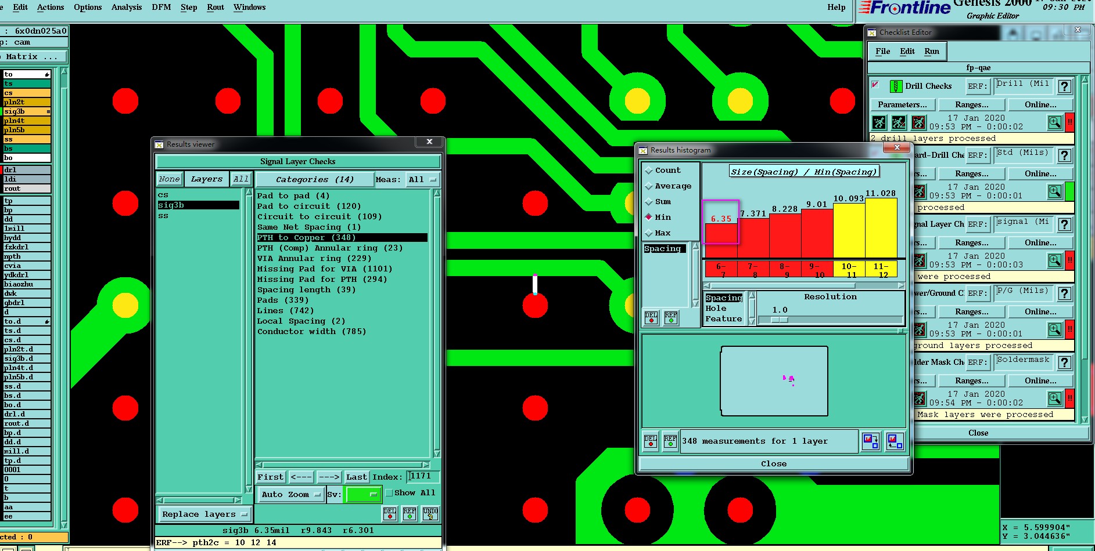Open the Analysis menu
The image size is (1095, 551).
tap(127, 8)
